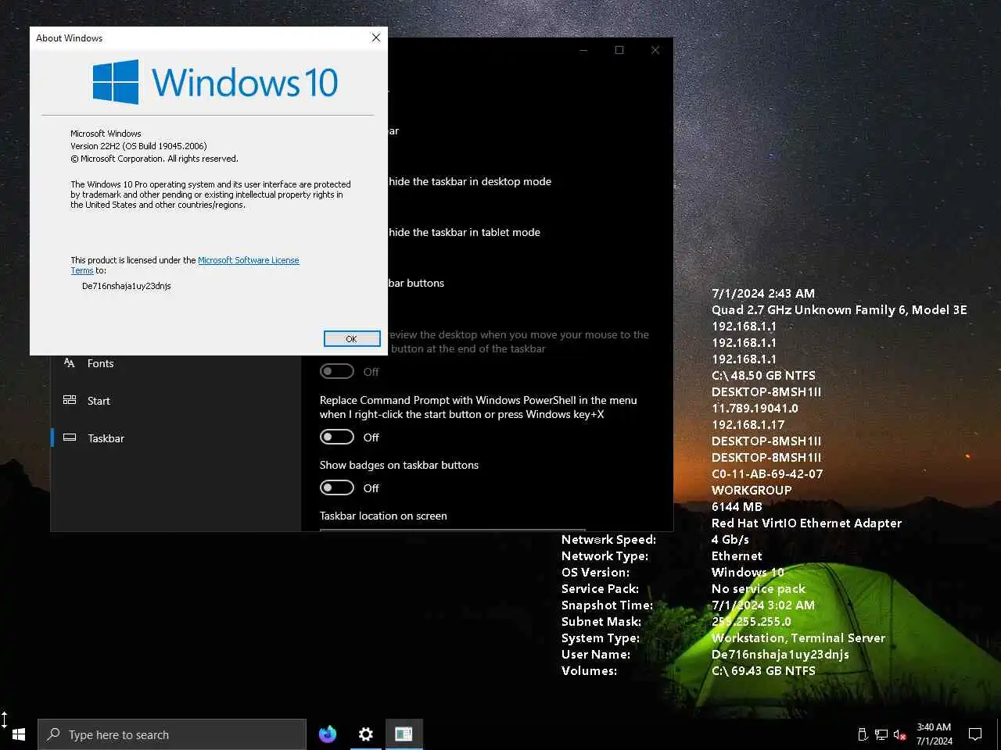Click the Microsoft Corporation copyright line
The width and height of the screenshot is (1001, 750).
154,159
